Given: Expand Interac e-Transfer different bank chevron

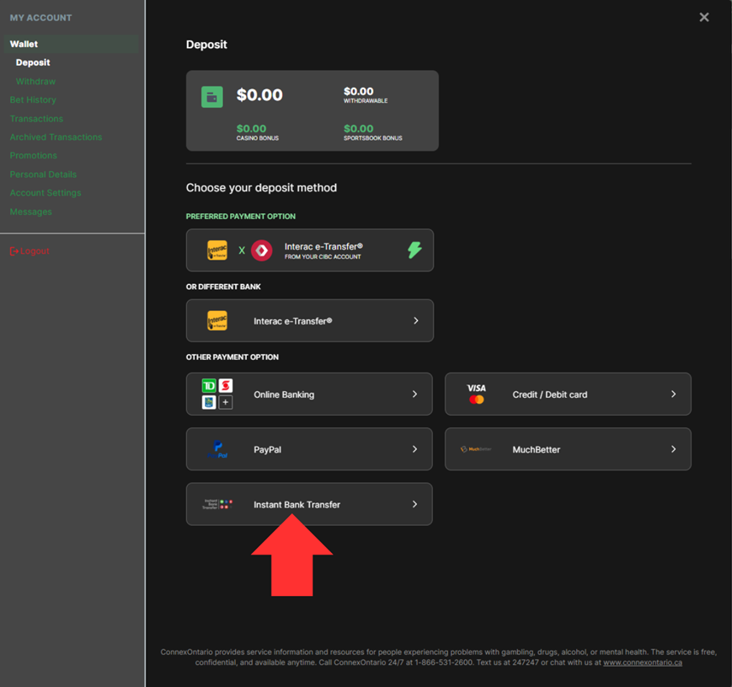Looking at the screenshot, I should [x=415, y=321].
